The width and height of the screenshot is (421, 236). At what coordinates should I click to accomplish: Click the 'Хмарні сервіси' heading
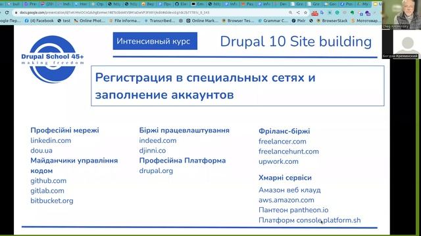point(285,178)
